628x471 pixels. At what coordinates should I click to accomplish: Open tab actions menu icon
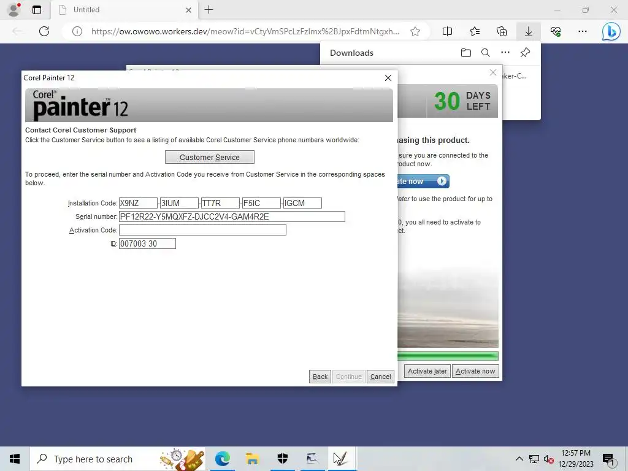(37, 10)
